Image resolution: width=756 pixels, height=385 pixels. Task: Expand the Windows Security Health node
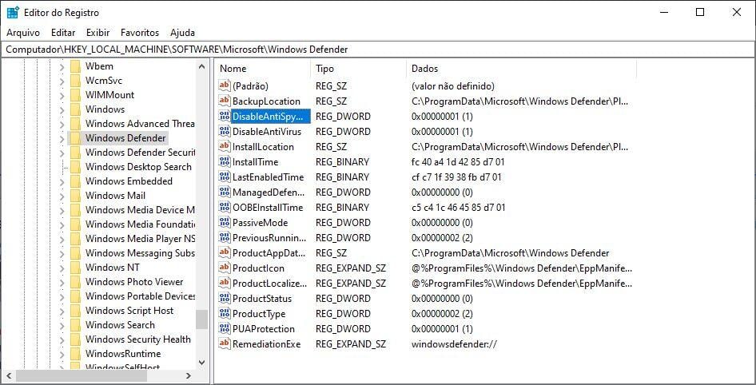(62, 339)
